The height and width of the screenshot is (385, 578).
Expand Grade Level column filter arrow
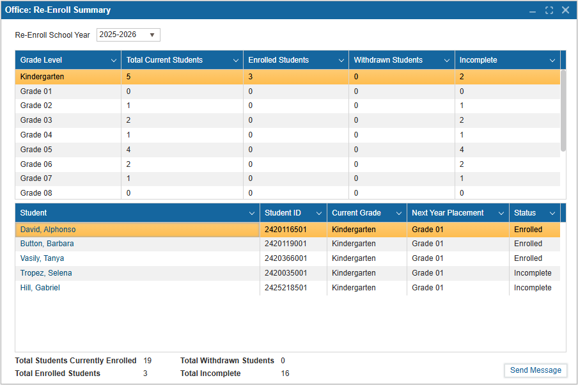tap(113, 61)
